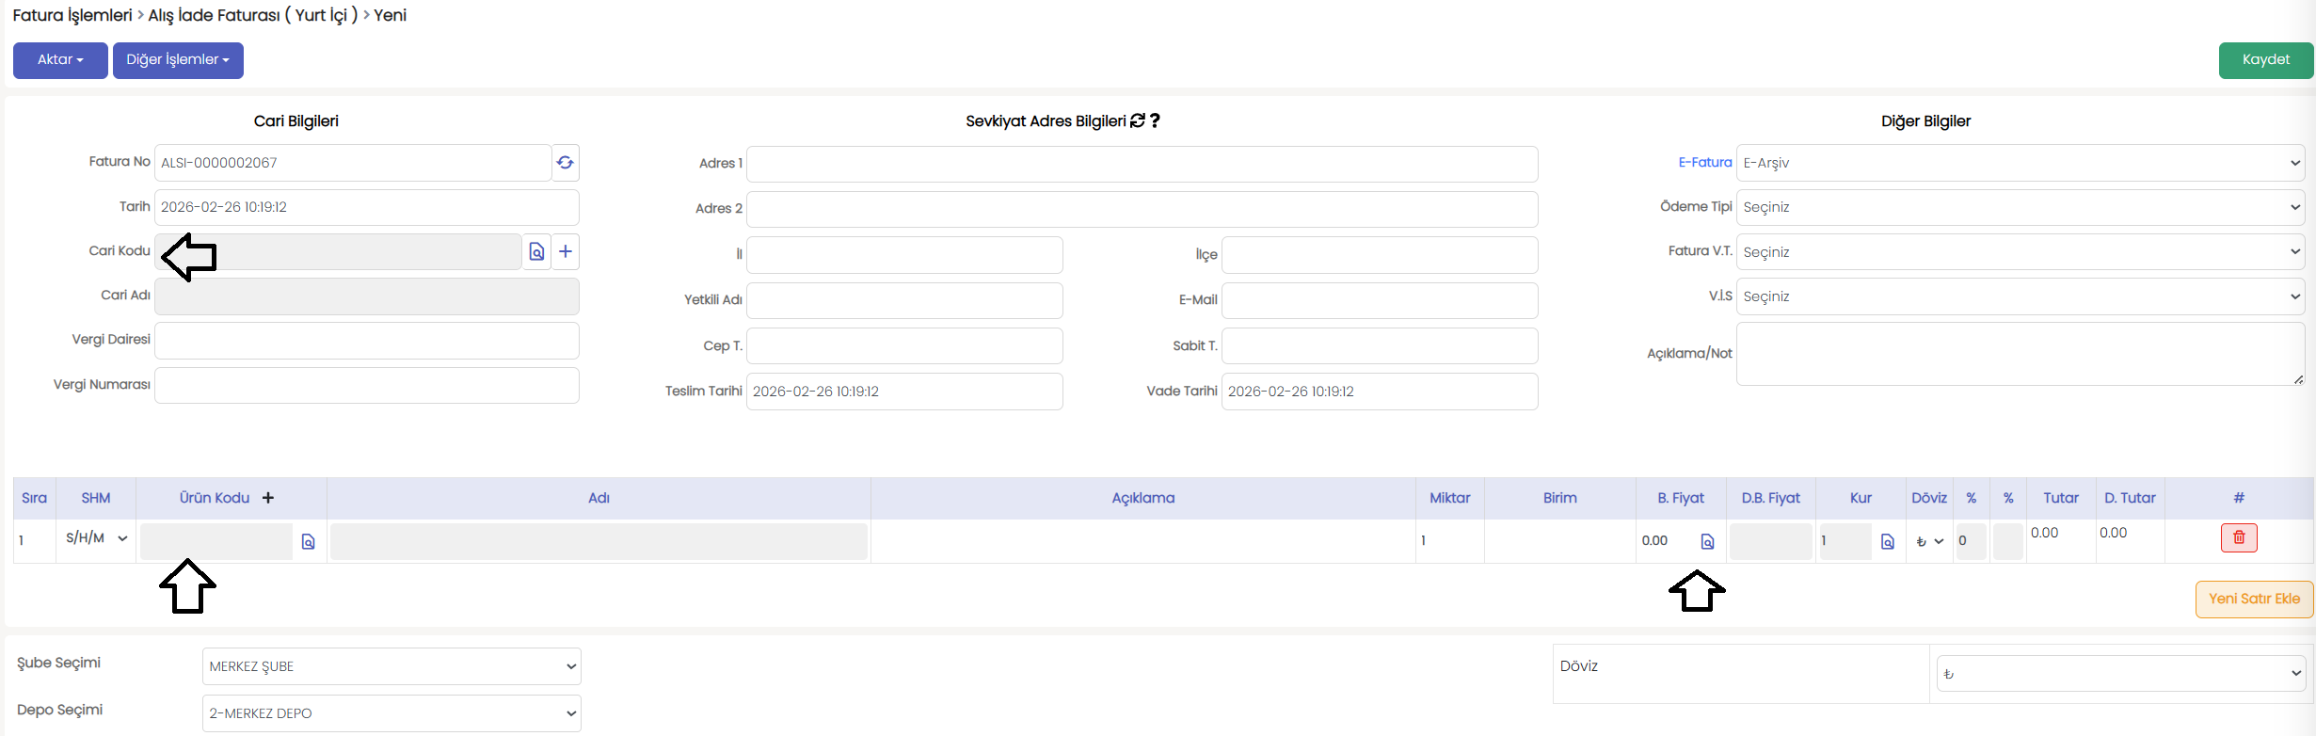Click the Yeni Satır Ekle button
The width and height of the screenshot is (2316, 736).
2254,599
